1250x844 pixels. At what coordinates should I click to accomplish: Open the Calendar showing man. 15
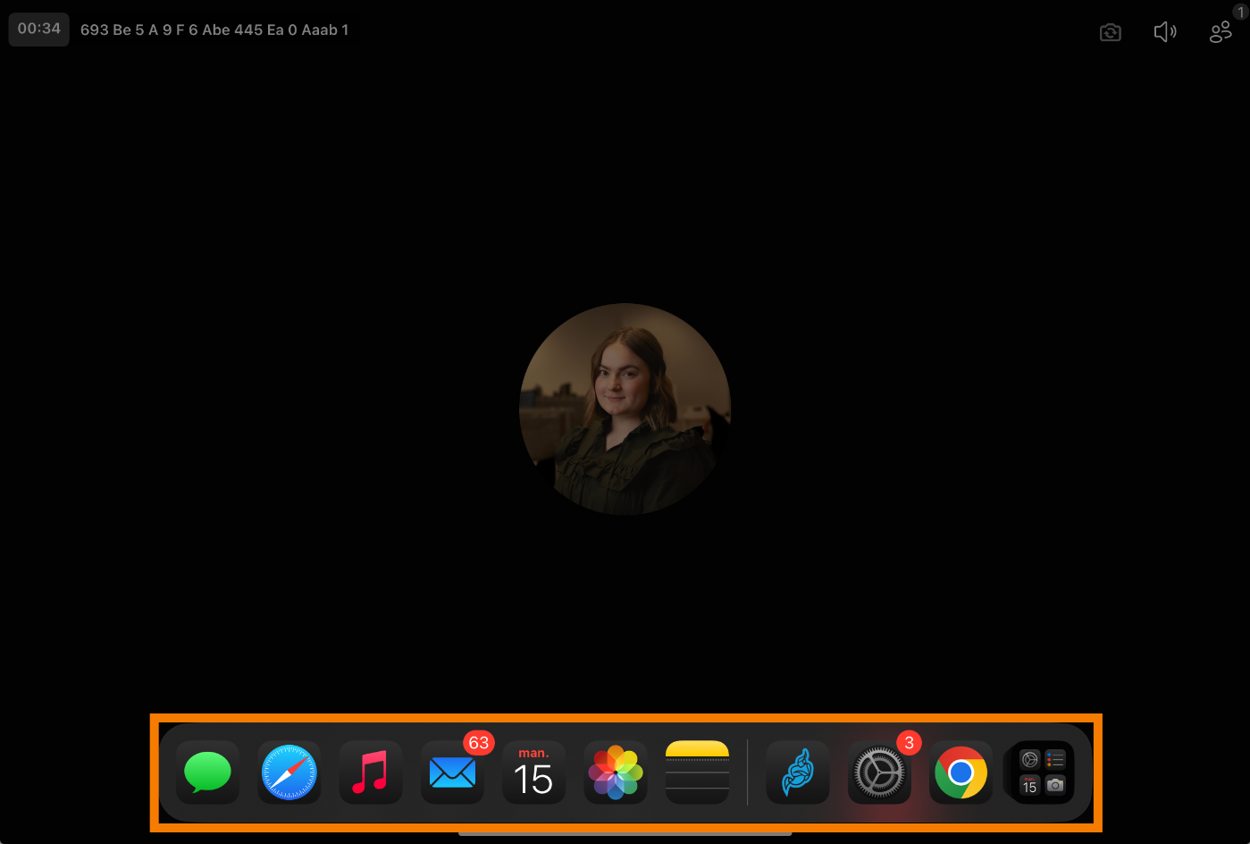(x=533, y=772)
